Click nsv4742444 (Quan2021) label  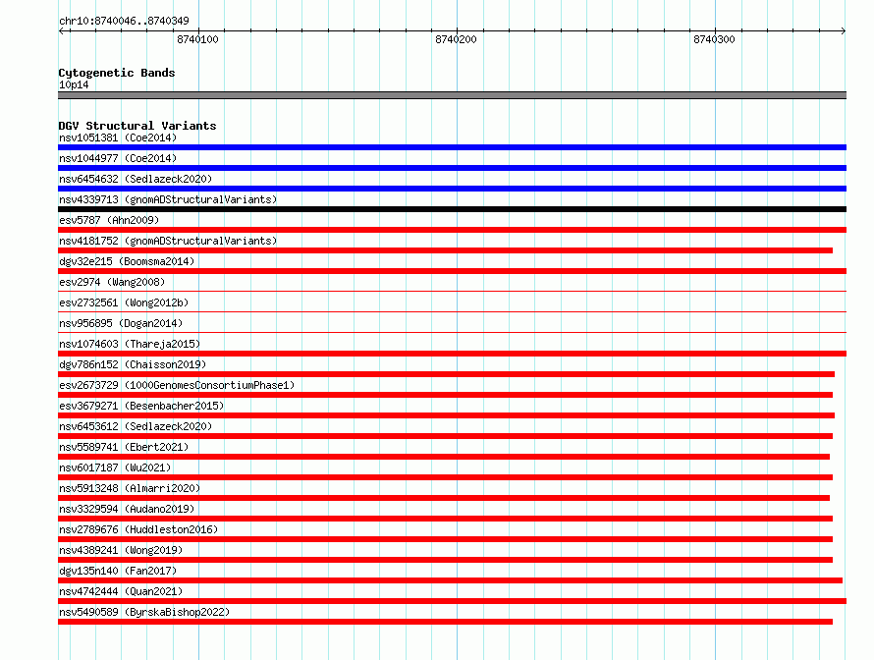tap(121, 591)
